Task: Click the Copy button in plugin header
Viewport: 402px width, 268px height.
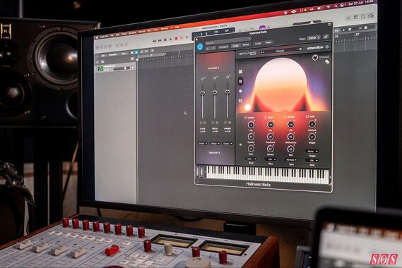Action: coord(235,46)
